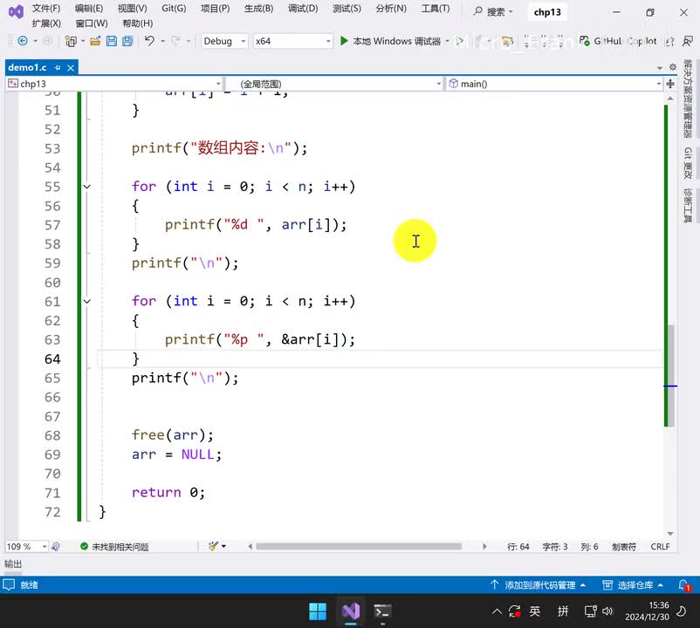Open the 生成(B) Build menu
700x628 pixels.
[258, 9]
